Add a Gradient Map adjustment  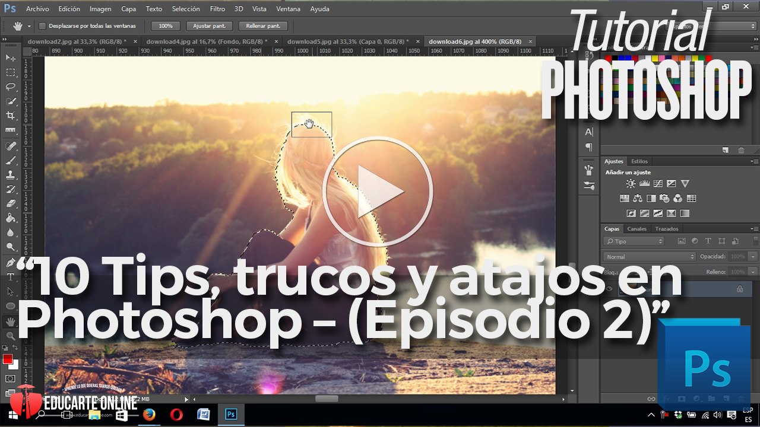coord(685,213)
